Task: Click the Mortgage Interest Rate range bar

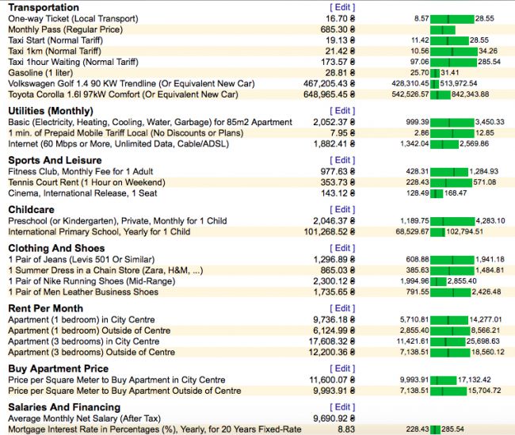Action: pos(435,429)
